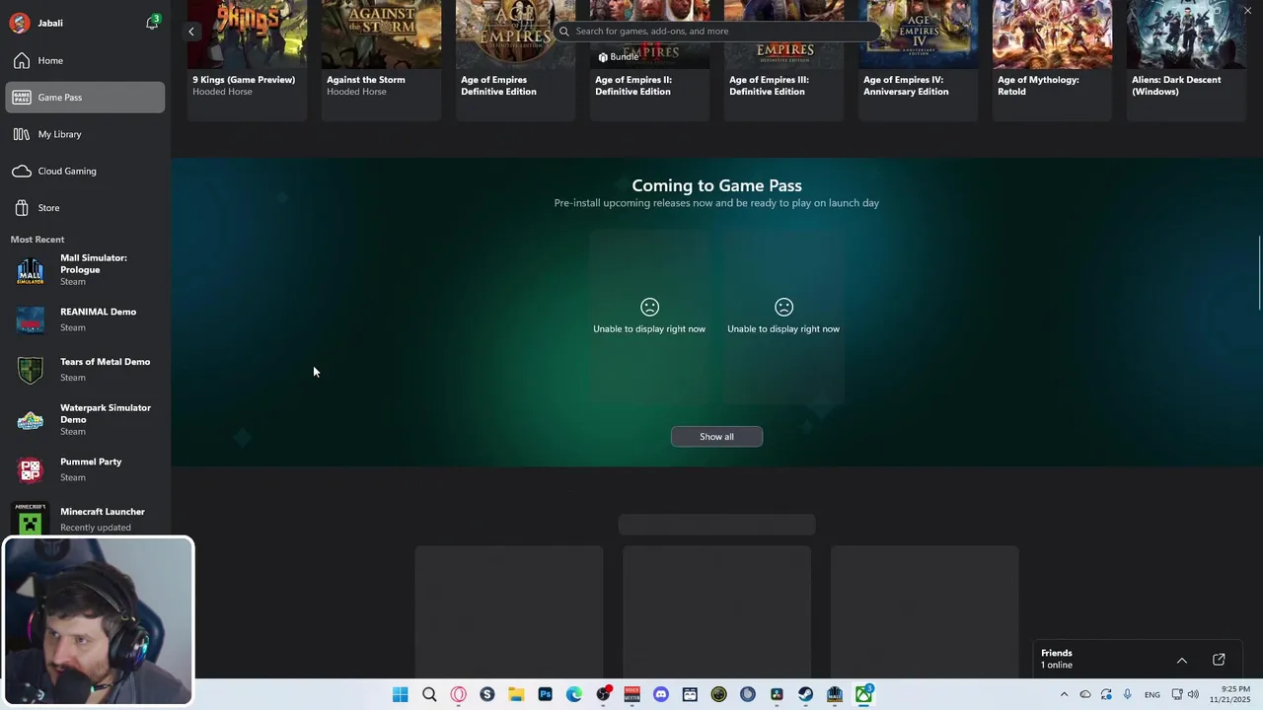1263x710 pixels.
Task: Click the Xbox app taskbar icon
Action: coord(864,694)
